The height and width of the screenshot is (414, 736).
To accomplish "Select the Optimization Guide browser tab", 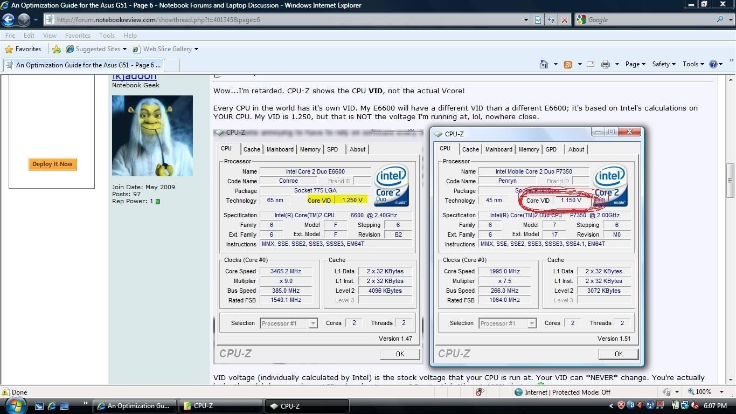I will tap(82, 65).
